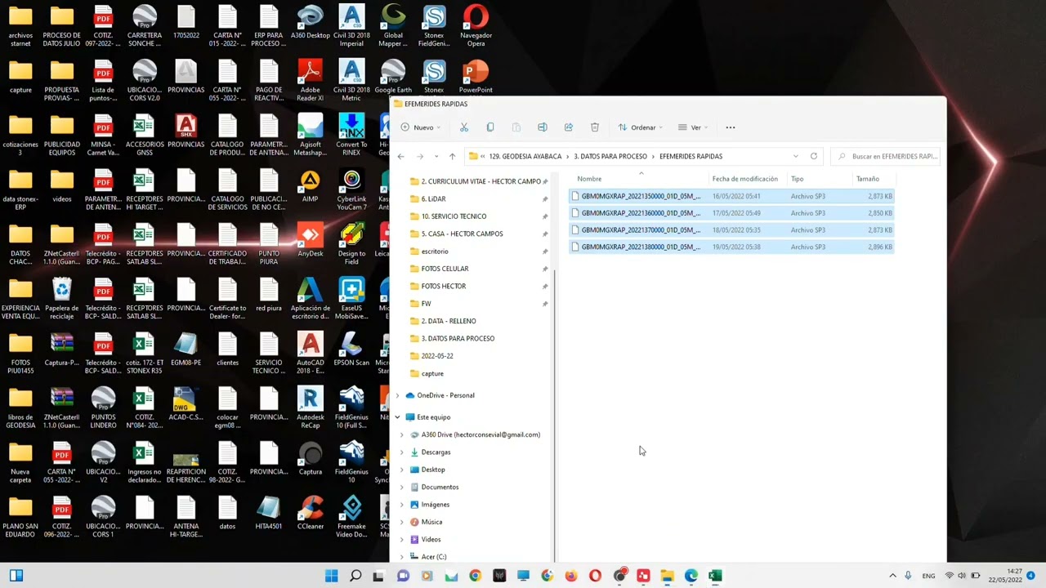Screen dimensions: 1046x588
Task: Go back with the Explorer back arrow
Action: [400, 156]
